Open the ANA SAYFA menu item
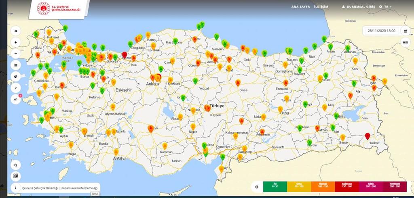This screenshot has width=414, height=198. pos(300,7)
